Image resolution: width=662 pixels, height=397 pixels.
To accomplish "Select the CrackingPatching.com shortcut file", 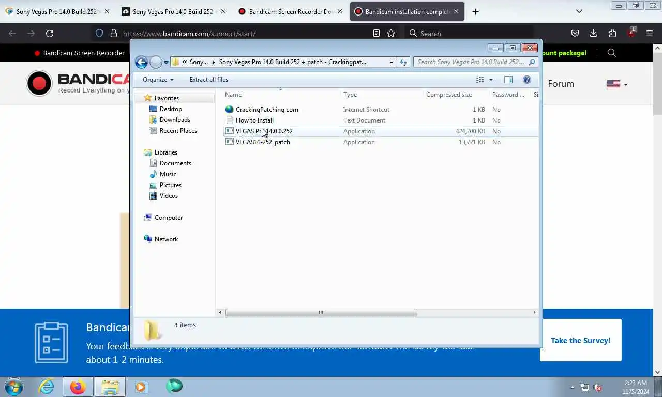I will [267, 110].
